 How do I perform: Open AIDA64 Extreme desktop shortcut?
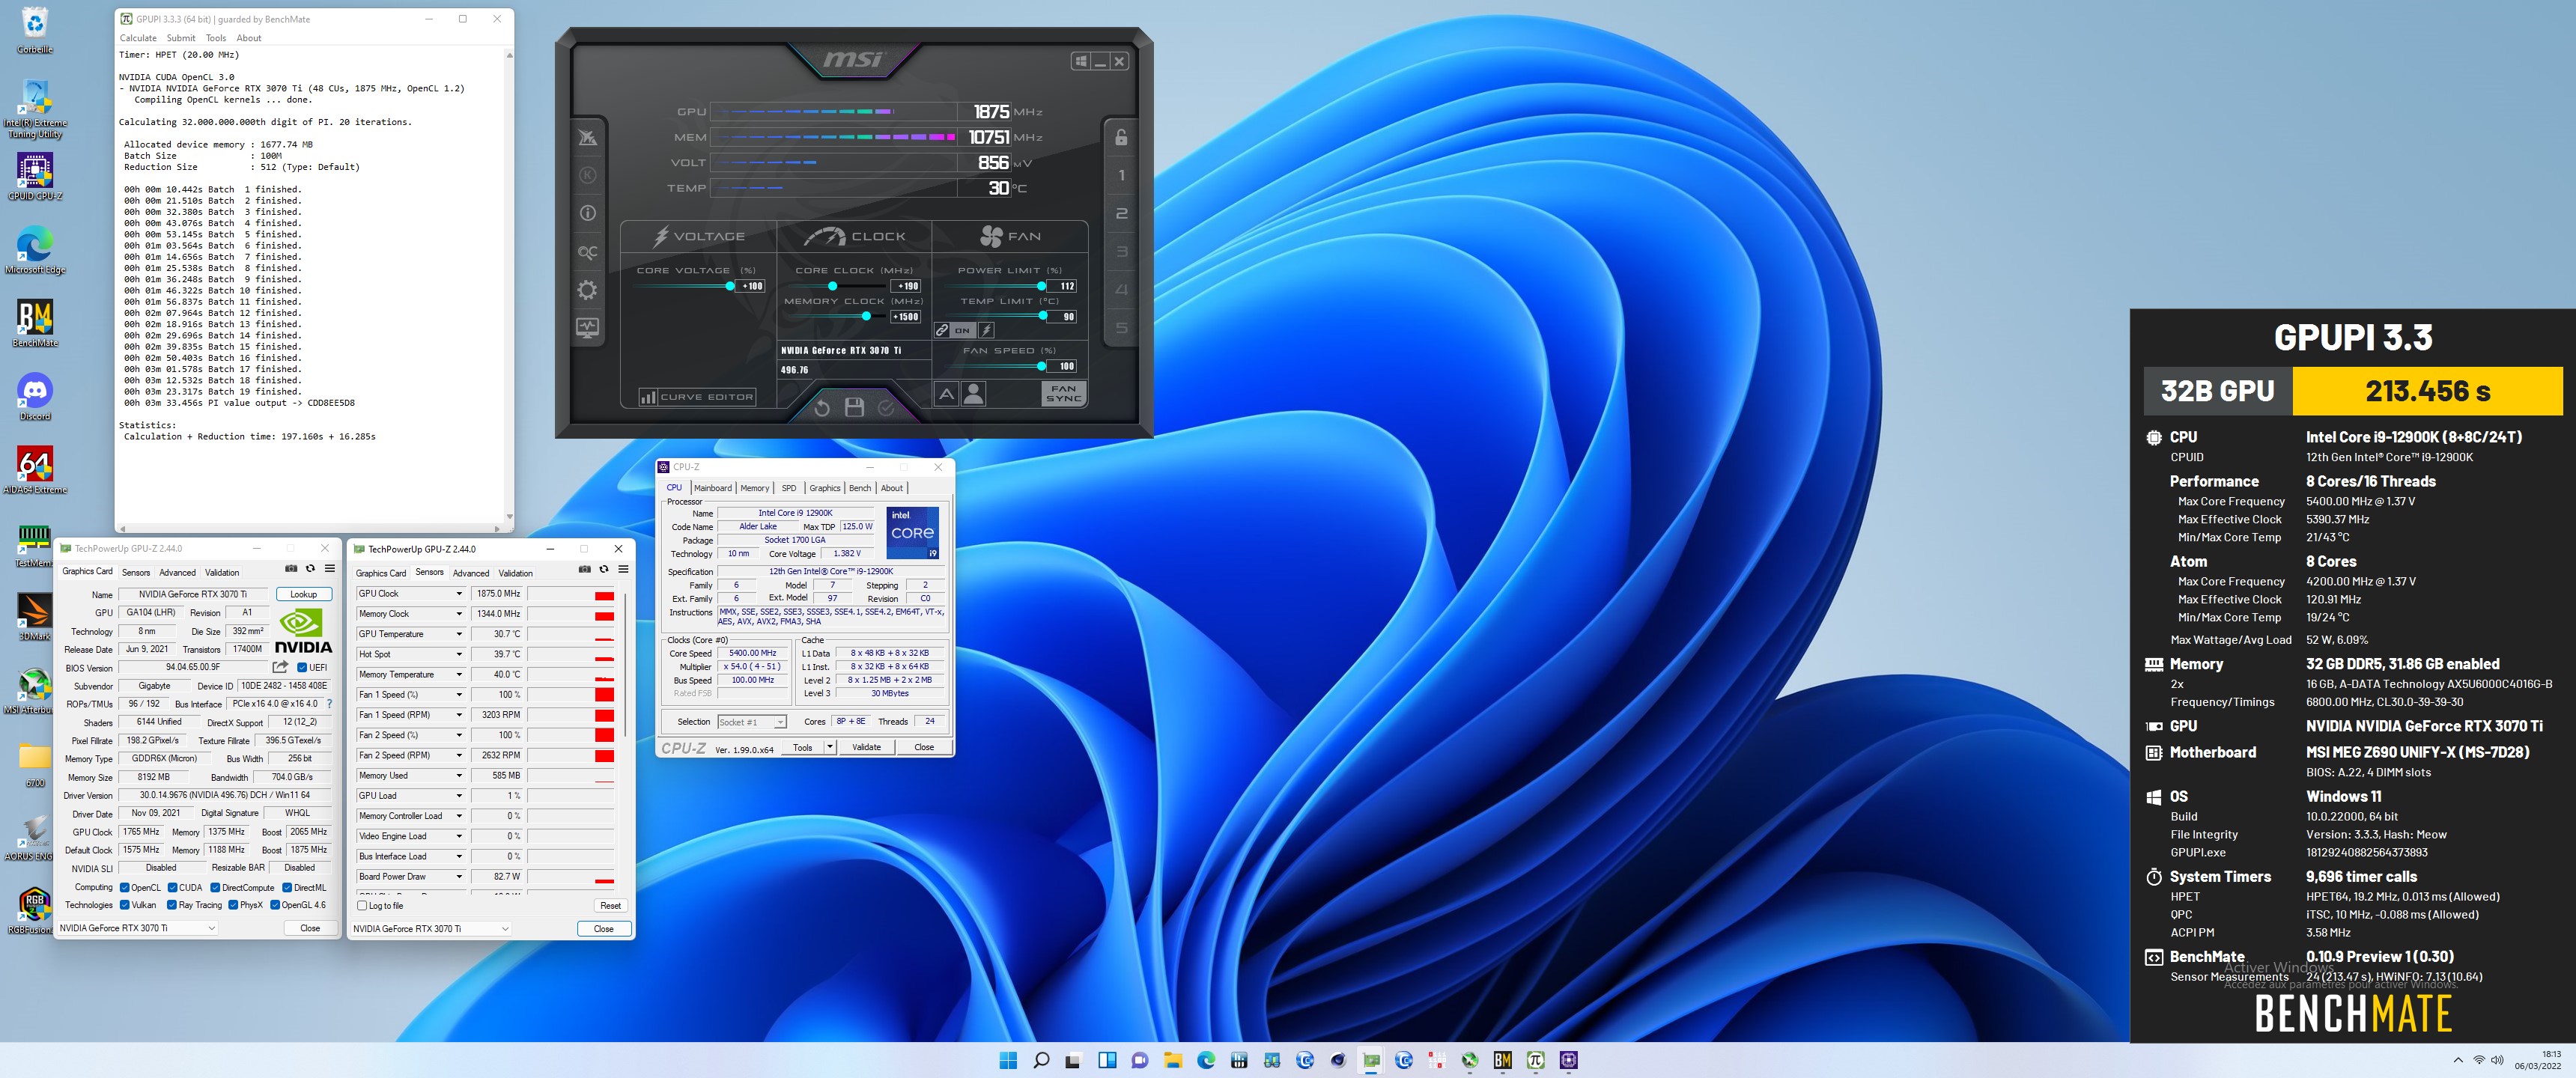tap(35, 470)
